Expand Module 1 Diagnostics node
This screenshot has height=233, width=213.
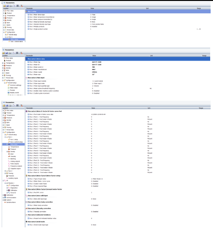coord(7,188)
